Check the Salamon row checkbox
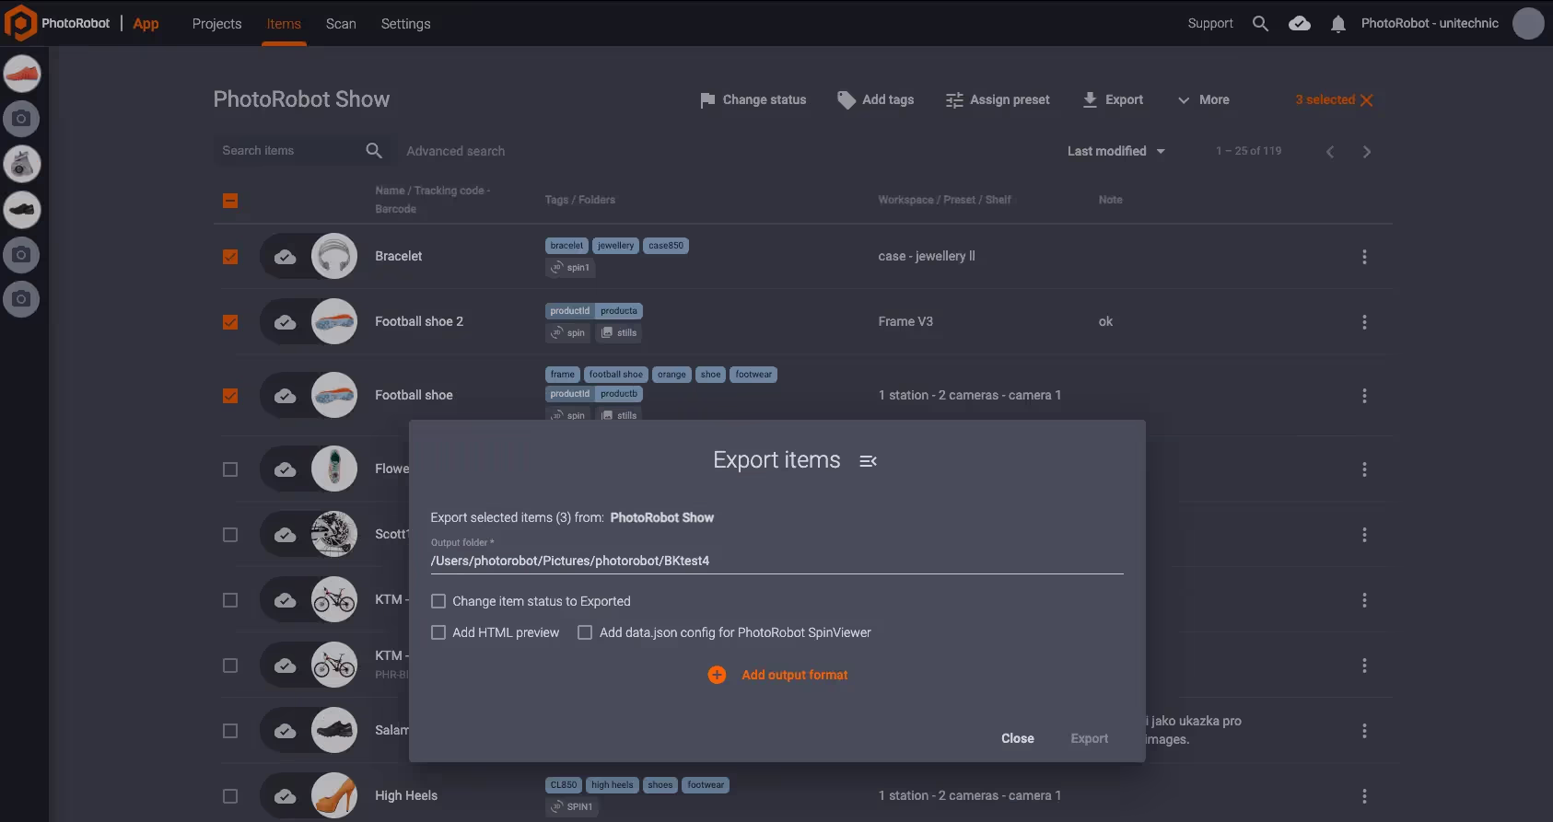 (x=230, y=731)
